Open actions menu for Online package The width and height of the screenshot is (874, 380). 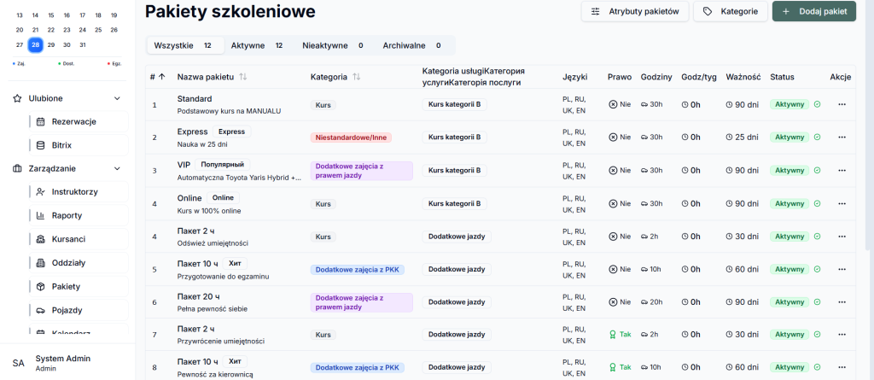coord(842,204)
